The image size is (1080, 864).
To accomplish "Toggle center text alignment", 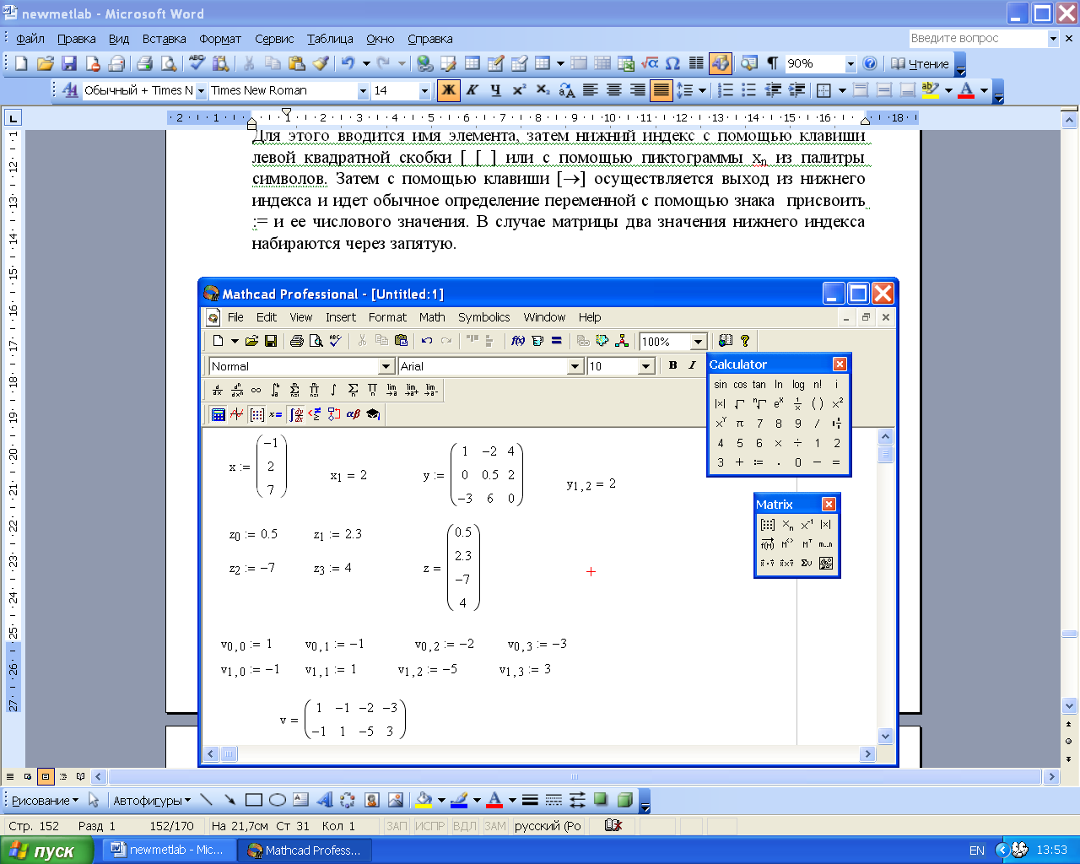I will click(x=614, y=90).
